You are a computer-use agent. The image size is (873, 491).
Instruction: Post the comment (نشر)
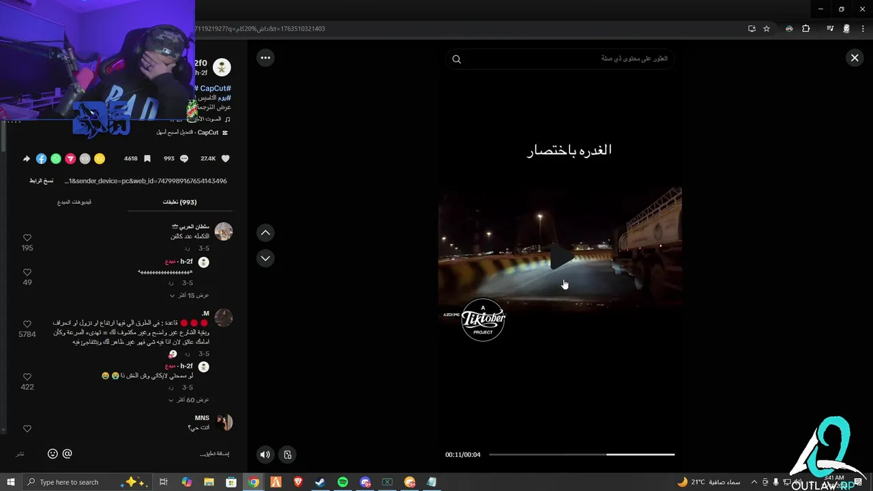click(20, 453)
